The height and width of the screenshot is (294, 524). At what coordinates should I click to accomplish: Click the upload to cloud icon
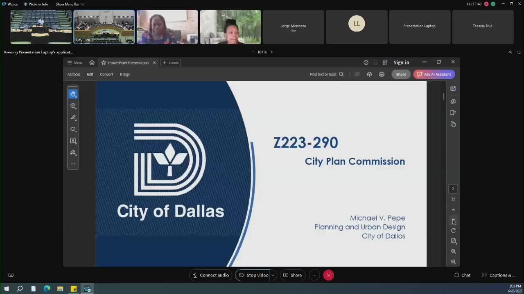point(369,74)
